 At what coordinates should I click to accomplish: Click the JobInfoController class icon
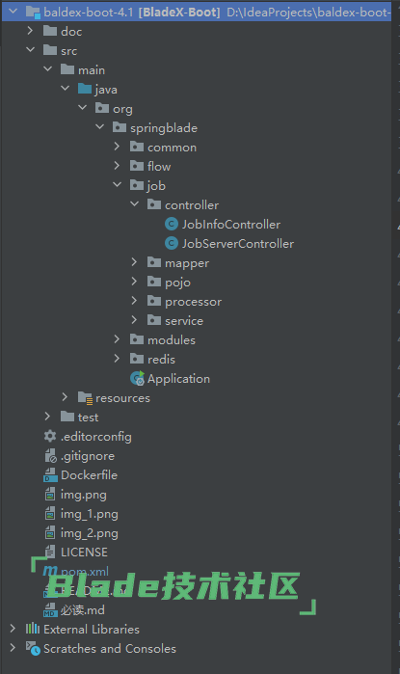pyautogui.click(x=172, y=224)
